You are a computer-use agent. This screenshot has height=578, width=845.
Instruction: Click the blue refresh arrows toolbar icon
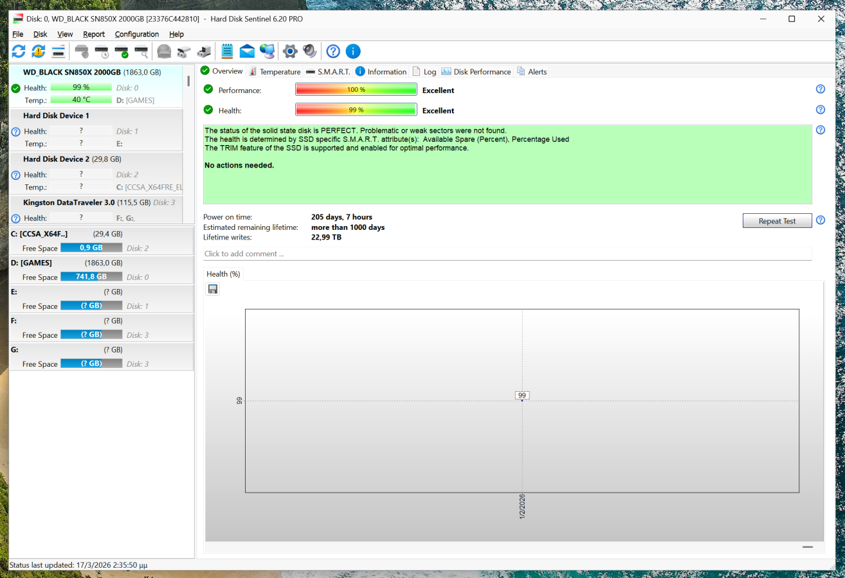coord(19,51)
